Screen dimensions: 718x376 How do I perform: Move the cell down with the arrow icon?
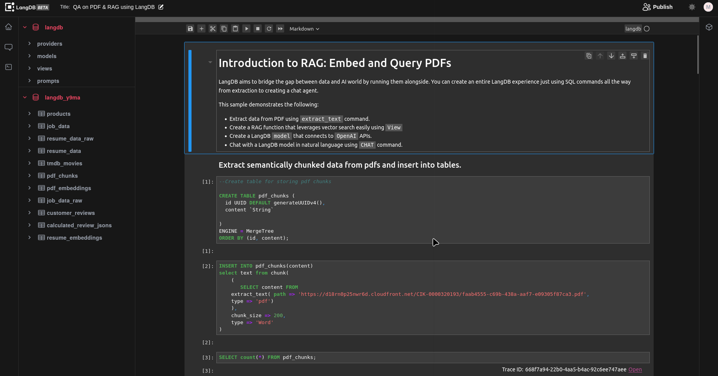point(611,56)
